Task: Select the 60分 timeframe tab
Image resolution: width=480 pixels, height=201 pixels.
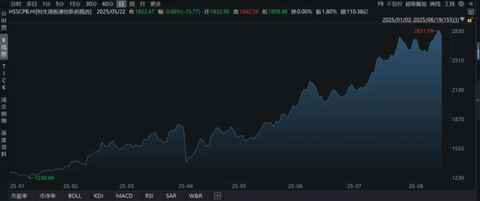Action: 108,4
